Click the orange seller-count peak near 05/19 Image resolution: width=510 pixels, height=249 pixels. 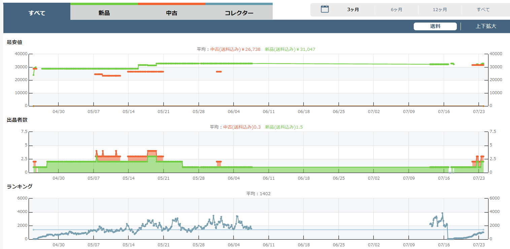152,151
